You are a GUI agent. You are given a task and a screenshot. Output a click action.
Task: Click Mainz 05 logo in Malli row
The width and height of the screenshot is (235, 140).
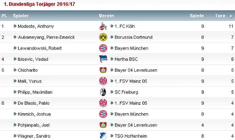tap(103, 81)
